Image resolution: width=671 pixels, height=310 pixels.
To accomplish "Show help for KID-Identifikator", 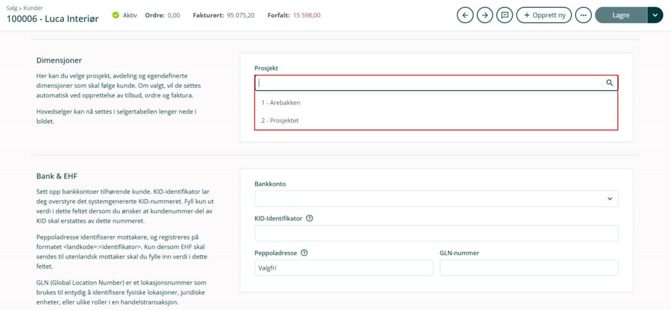I will pos(309,218).
